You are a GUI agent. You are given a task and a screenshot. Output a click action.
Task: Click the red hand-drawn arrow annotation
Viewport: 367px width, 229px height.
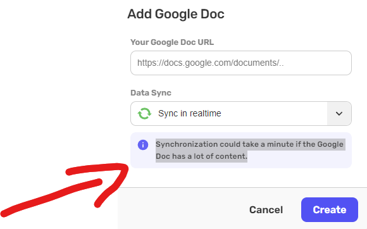(65, 190)
